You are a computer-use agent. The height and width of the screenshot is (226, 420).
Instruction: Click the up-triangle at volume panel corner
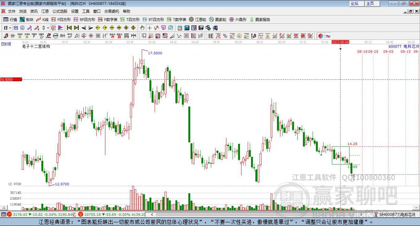(4, 208)
